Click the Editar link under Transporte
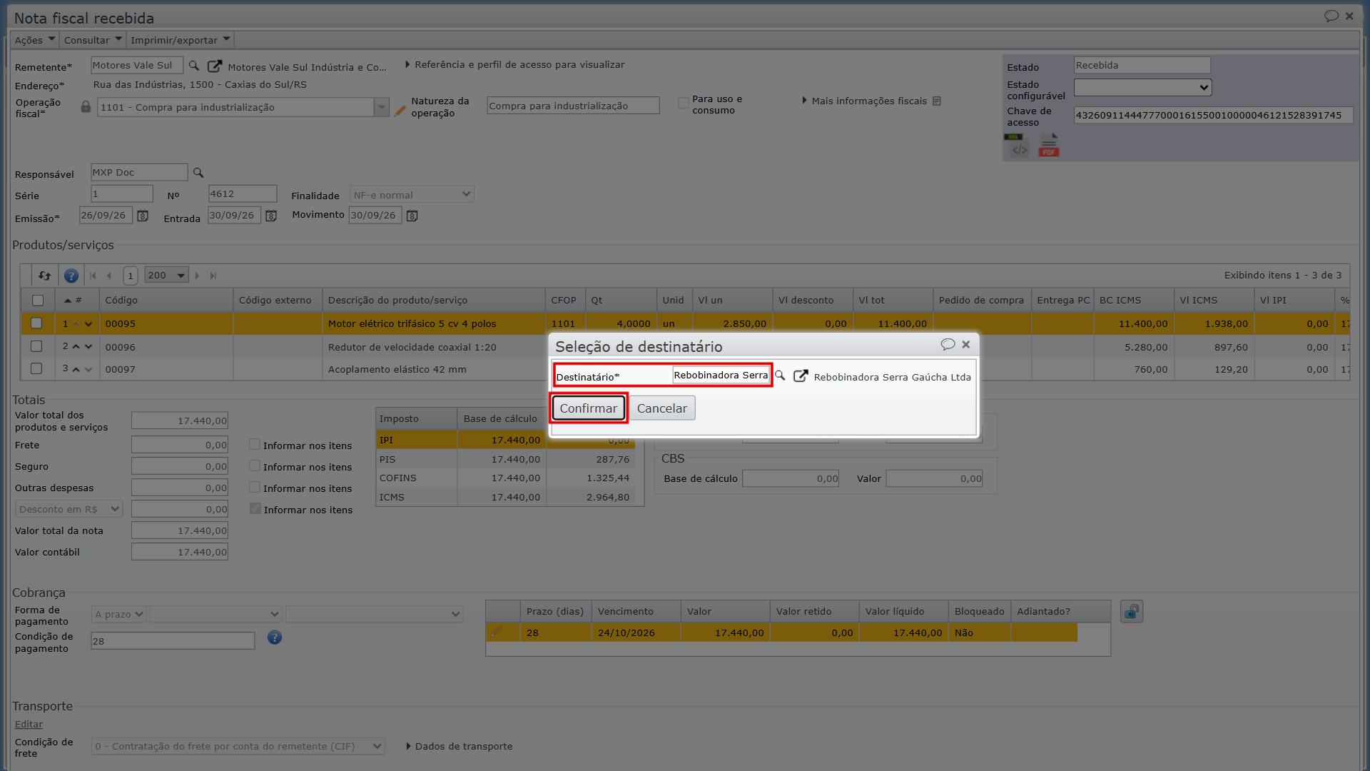1370x771 pixels. coord(29,725)
